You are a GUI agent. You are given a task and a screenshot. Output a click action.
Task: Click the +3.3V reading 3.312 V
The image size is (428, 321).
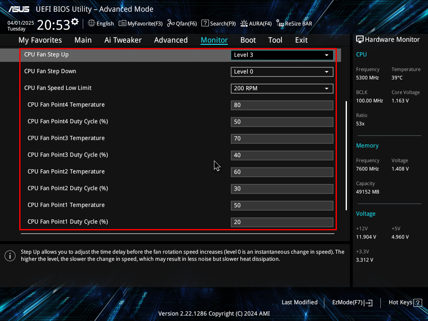click(364, 260)
